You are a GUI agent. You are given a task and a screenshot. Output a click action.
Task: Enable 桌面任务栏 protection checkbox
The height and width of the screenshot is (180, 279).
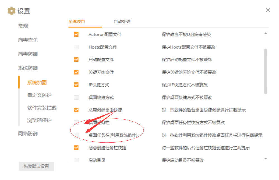coord(76,122)
